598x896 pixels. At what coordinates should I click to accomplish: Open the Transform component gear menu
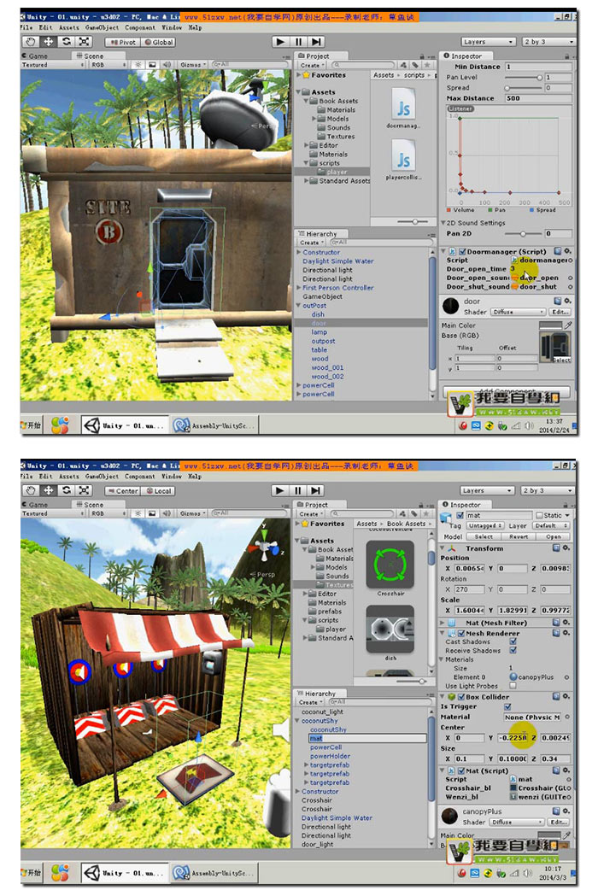(566, 548)
